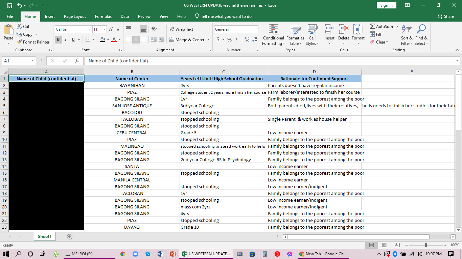Screen dimensions: 462x259
Task: Apply AutoSum to the selection
Action: pos(382,27)
